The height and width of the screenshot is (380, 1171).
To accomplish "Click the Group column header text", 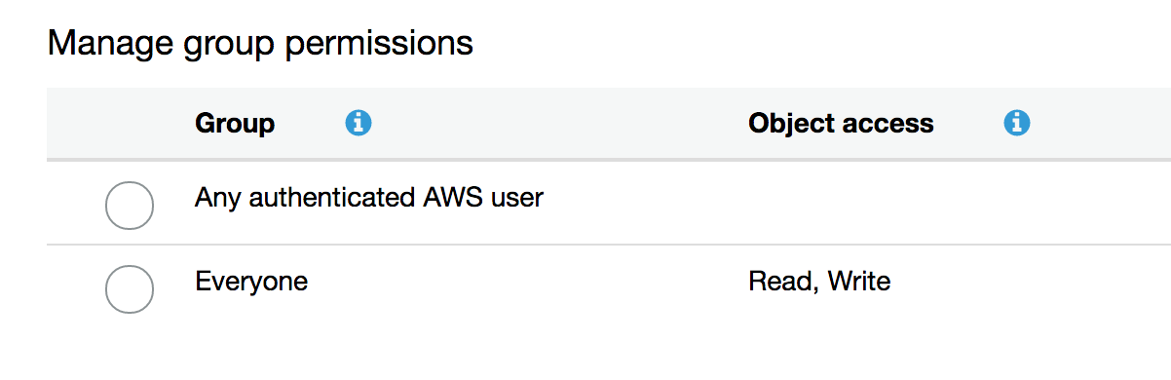I will (235, 124).
